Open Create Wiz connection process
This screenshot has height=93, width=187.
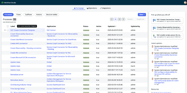coord(19,53)
